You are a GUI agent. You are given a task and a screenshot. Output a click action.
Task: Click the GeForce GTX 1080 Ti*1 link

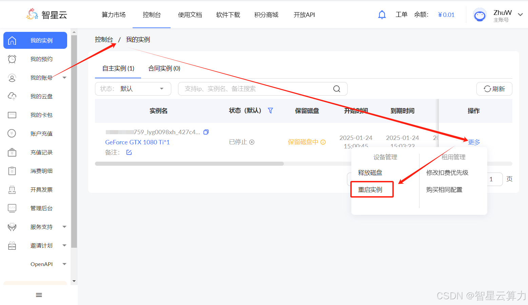(x=137, y=142)
